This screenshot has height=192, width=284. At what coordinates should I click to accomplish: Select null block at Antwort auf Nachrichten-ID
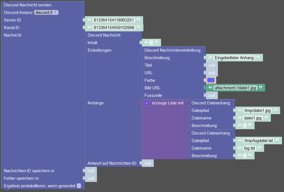pos(147,163)
